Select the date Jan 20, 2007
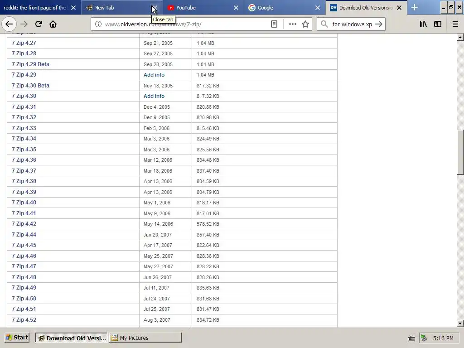The image size is (464, 348). pyautogui.click(x=157, y=235)
